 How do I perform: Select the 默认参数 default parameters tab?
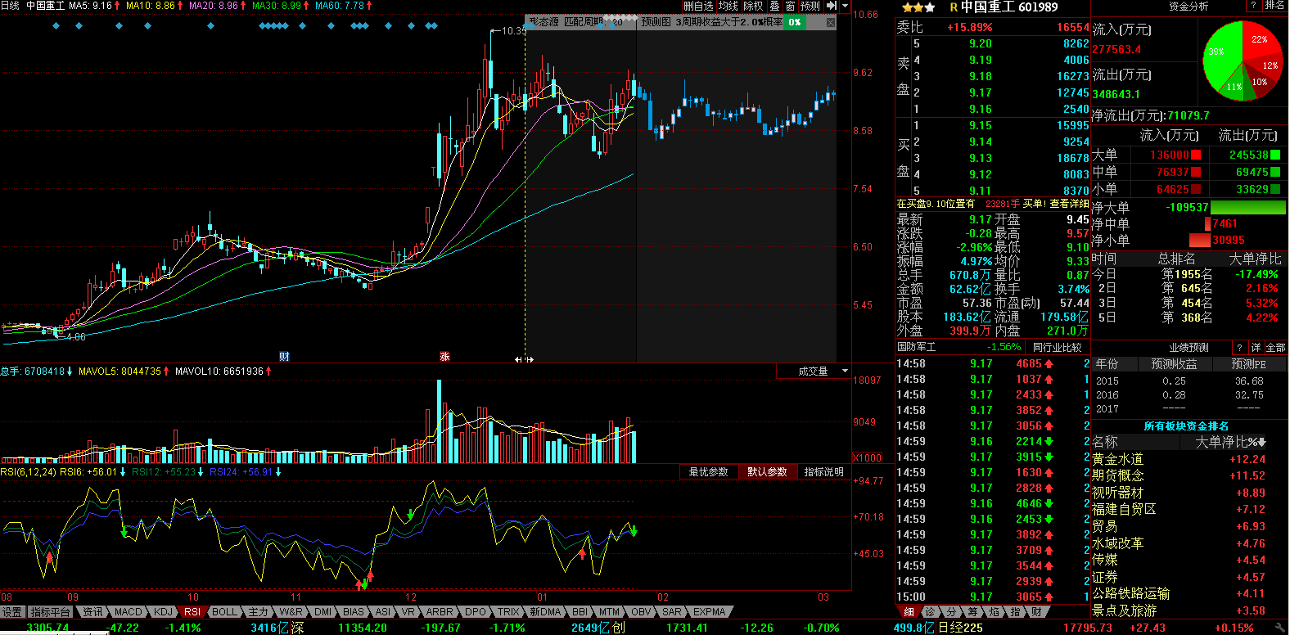click(767, 472)
